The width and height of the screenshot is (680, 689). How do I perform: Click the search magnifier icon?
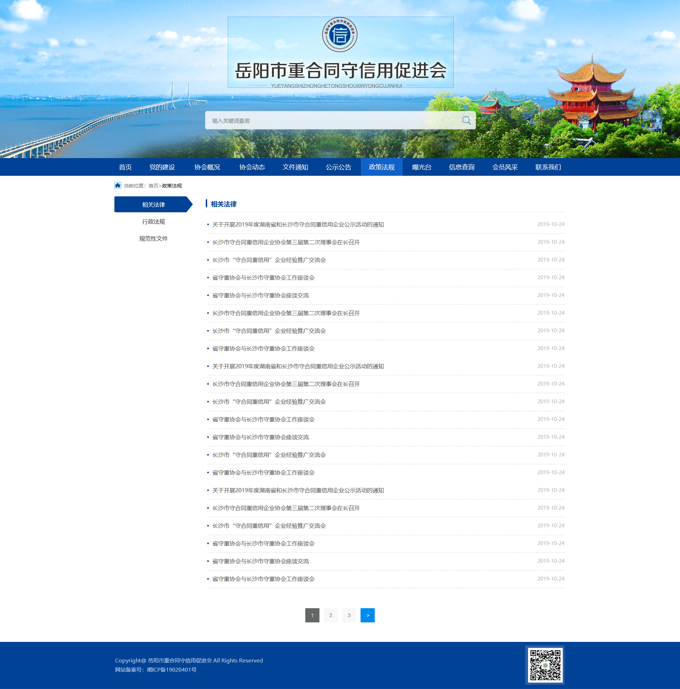point(466,121)
